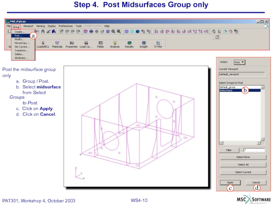The image size is (274, 205).
Task: Click the View Center crosshair icon
Action: pyautogui.click(x=97, y=31)
